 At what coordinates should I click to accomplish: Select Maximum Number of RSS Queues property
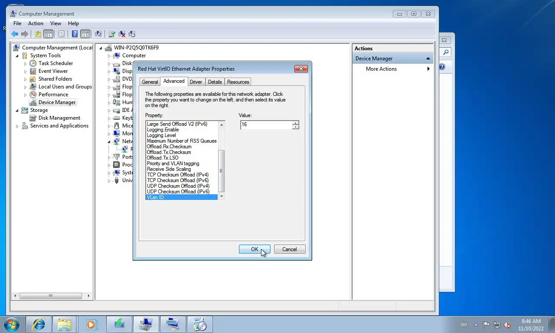click(182, 141)
